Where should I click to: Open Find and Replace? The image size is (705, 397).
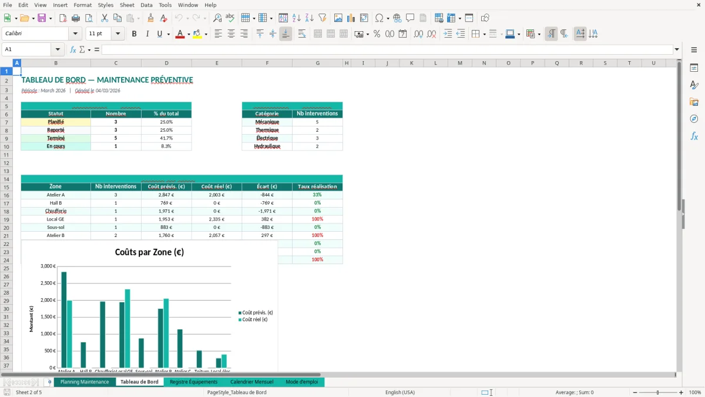click(217, 18)
